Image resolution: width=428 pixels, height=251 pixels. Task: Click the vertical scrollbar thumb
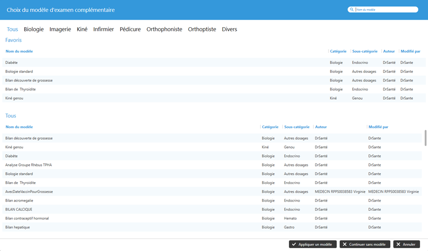pos(425,138)
